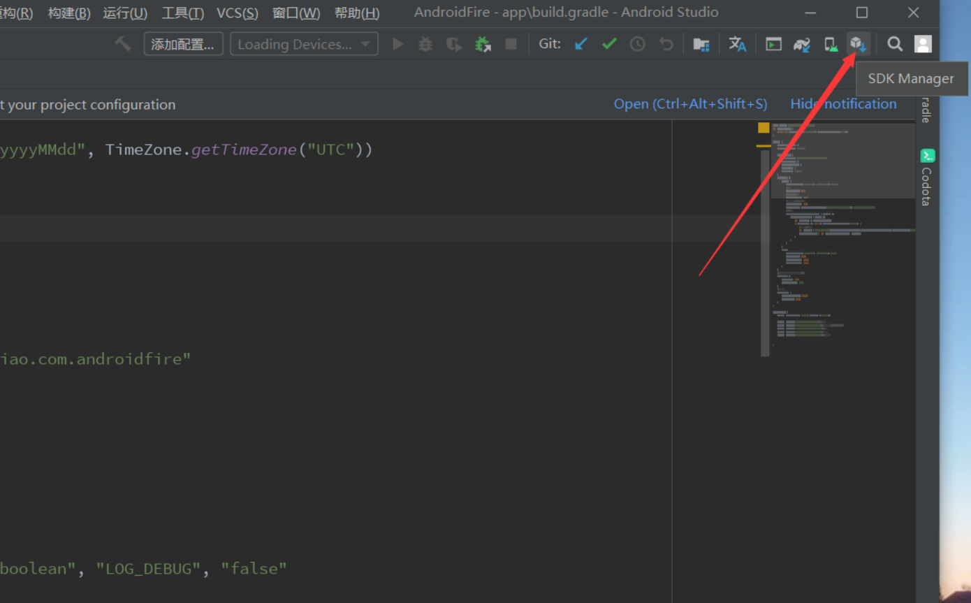The width and height of the screenshot is (971, 603).
Task: Open the 帮助(H) menu
Action: click(x=357, y=13)
